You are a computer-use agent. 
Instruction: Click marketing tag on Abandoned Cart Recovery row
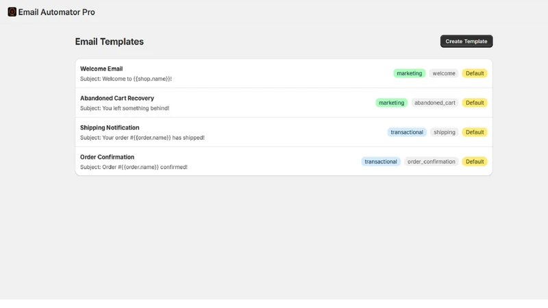391,103
